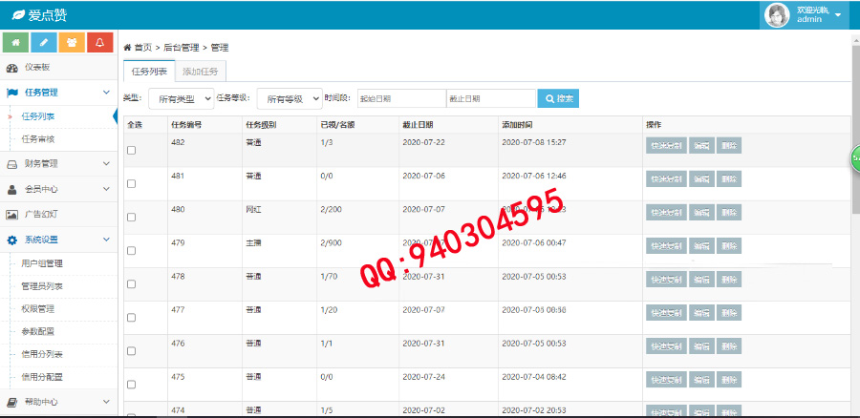
Task: Open 广告幻灯 in the sidebar
Action: (39, 215)
